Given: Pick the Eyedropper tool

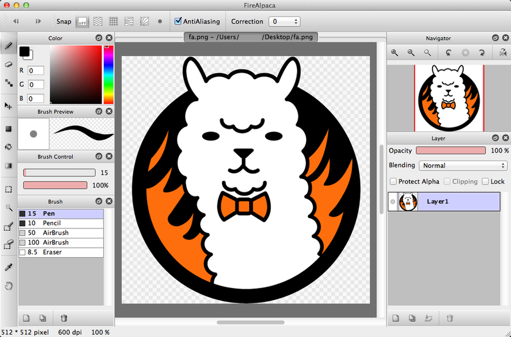Looking at the screenshot, I should click(9, 267).
